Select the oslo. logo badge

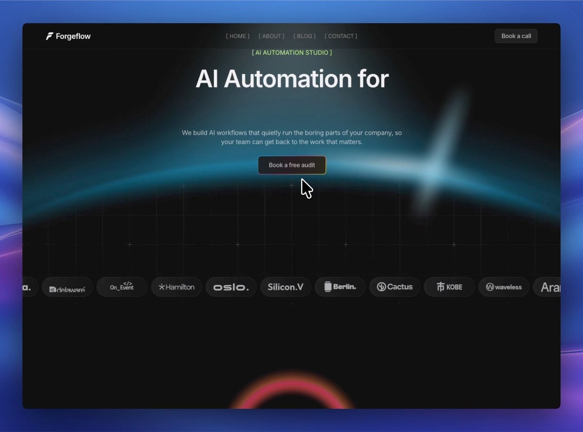pos(231,287)
